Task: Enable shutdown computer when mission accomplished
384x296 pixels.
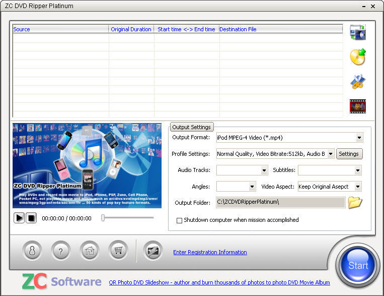Action: 179,220
